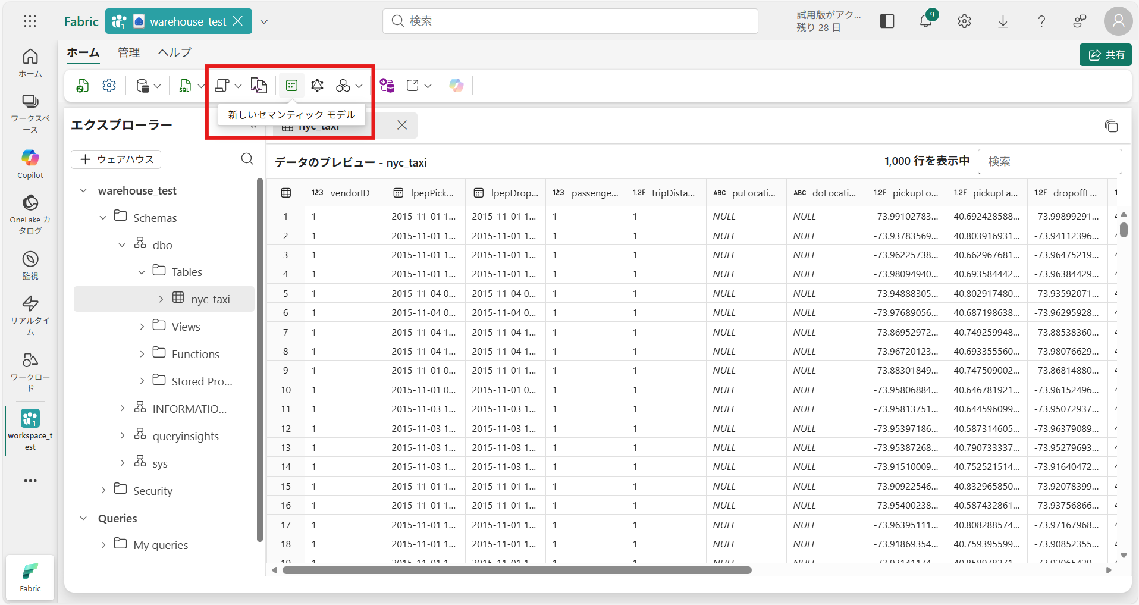Viewport: 1139px width, 605px height.
Task: Expand the Views folder
Action: coord(142,327)
